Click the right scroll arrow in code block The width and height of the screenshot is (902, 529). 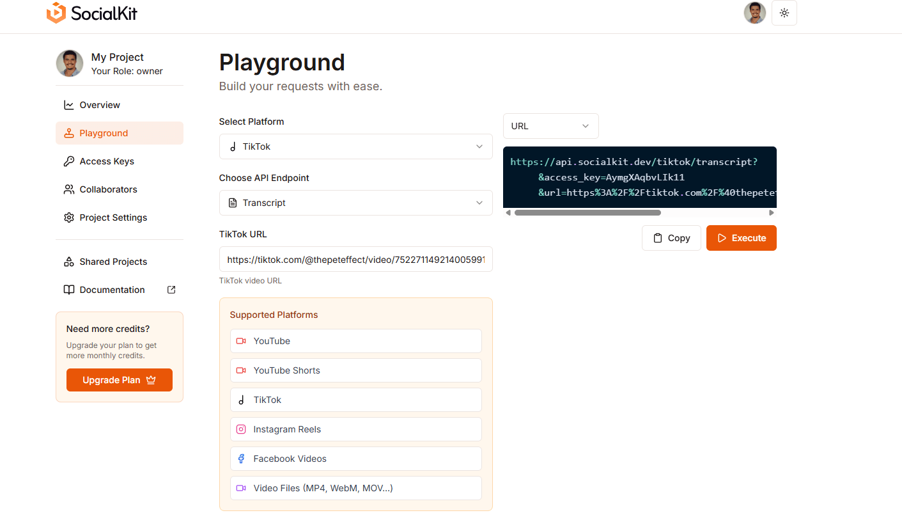pos(772,213)
